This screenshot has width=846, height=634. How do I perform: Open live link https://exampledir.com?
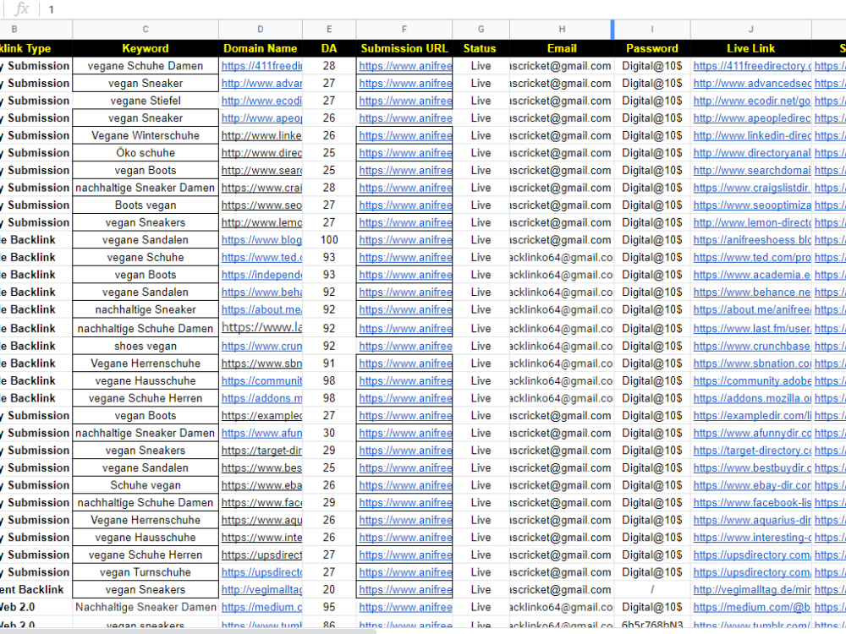point(752,416)
